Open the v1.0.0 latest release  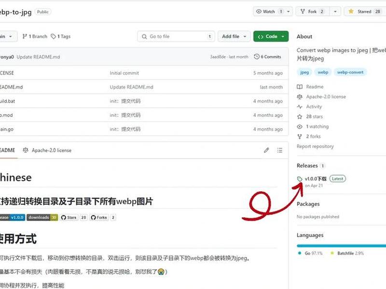pos(316,179)
